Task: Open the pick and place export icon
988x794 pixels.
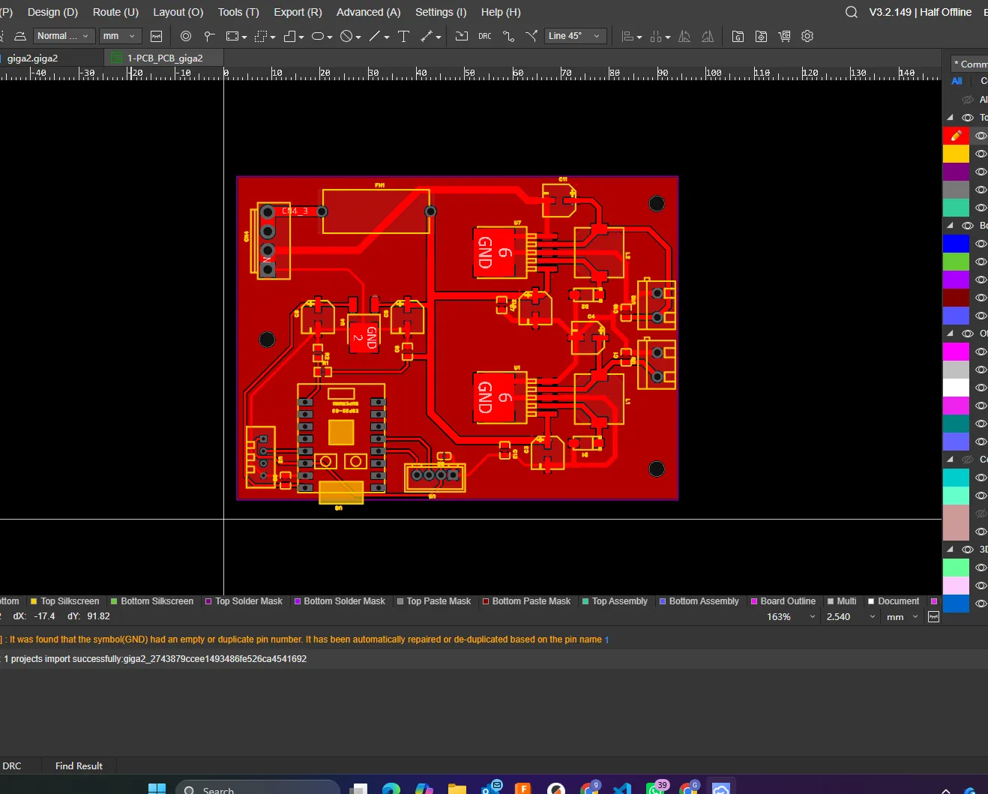Action: [761, 36]
